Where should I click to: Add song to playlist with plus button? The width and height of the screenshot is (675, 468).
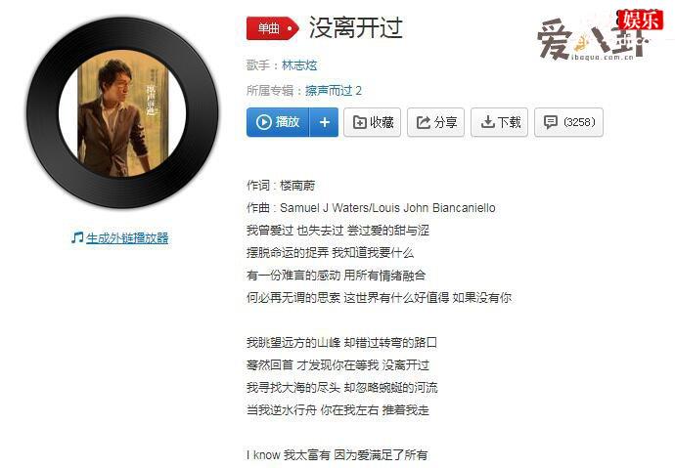pos(324,122)
